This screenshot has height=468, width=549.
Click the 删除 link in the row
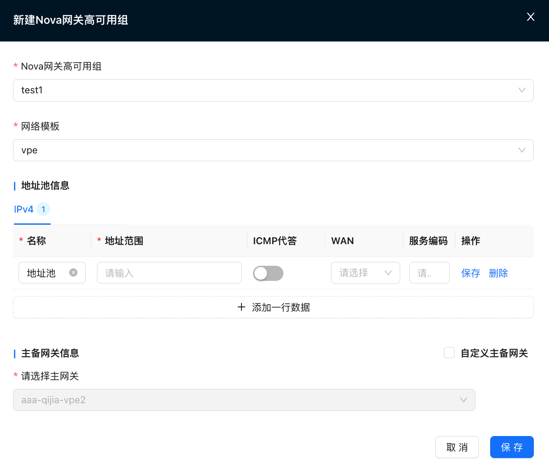coord(498,273)
